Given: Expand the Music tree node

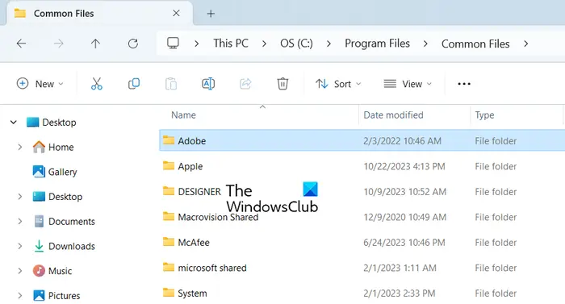Looking at the screenshot, I should pos(20,271).
